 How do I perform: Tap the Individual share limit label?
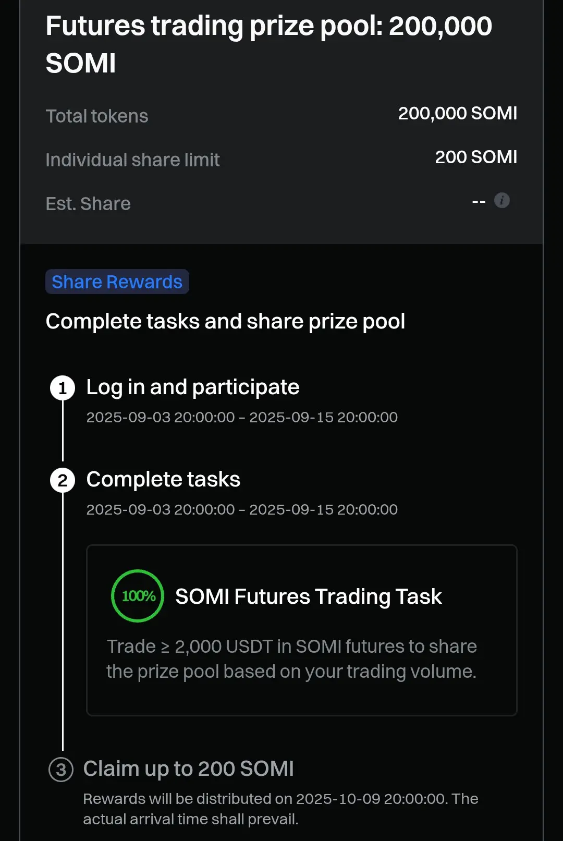pyautogui.click(x=133, y=160)
